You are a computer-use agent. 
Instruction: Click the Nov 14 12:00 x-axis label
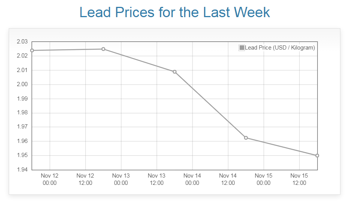(x=228, y=179)
